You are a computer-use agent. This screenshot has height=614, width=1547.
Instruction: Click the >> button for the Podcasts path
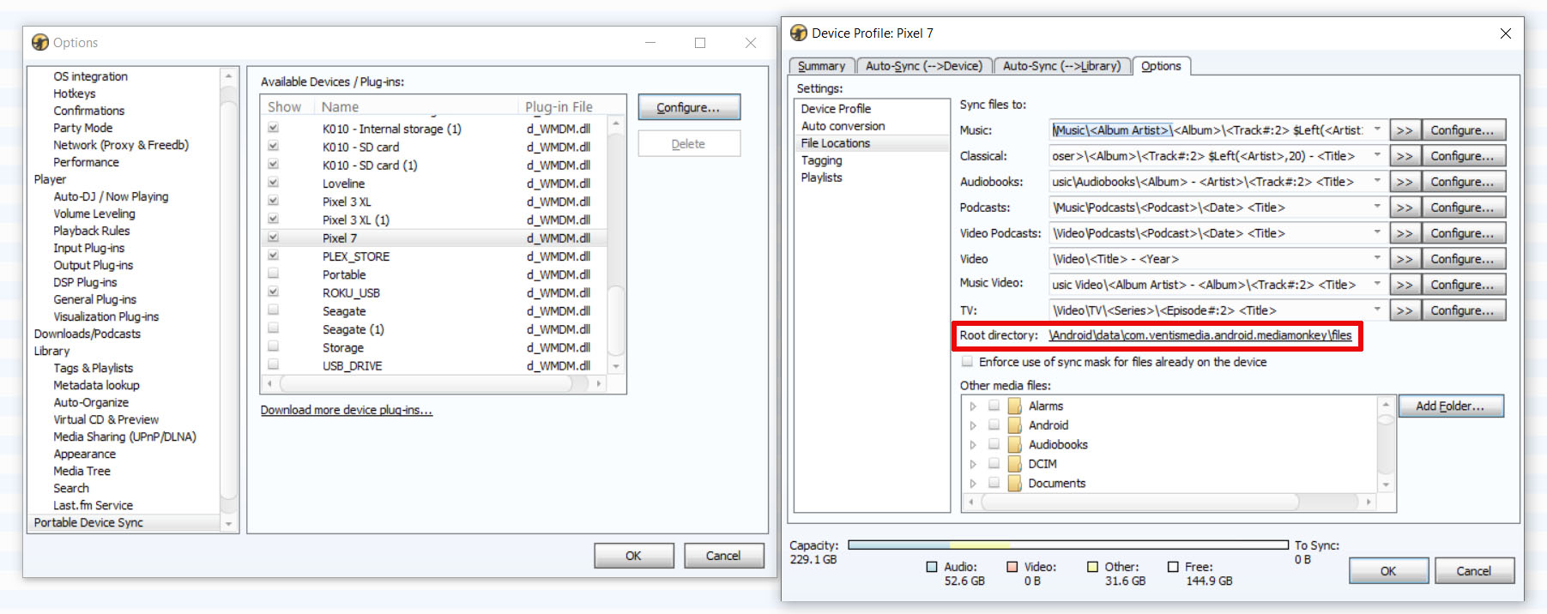(x=1404, y=208)
